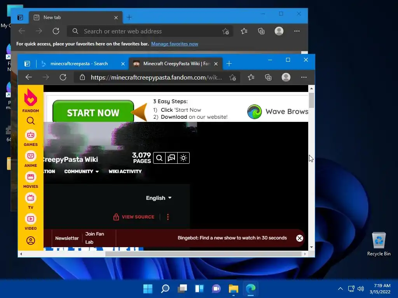The height and width of the screenshot is (298, 398).
Task: Open the Fandom home logo in sidebar
Action: tap(30, 100)
